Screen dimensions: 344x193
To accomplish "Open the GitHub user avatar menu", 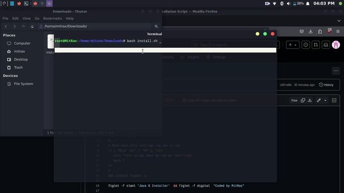I will point(336,45).
